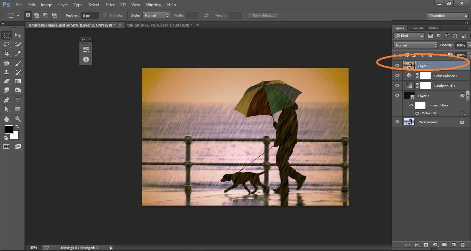471x251 pixels.
Task: Open the Add layer style menu
Action: 417,245
